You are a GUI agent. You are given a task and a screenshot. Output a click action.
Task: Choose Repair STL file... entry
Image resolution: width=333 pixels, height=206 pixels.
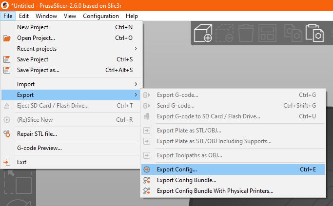pyautogui.click(x=72, y=134)
